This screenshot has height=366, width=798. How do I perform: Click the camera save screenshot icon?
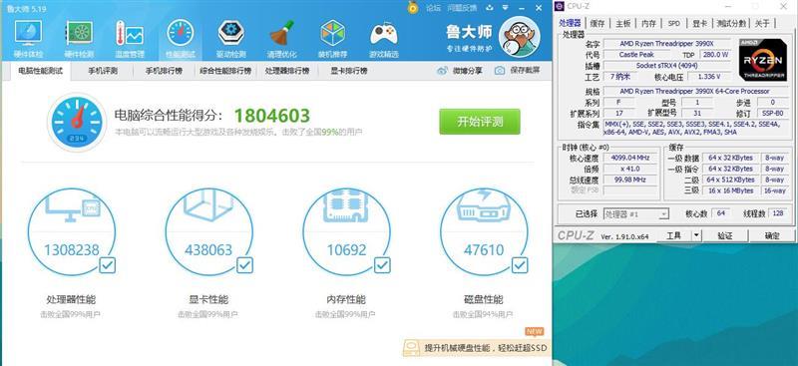(x=500, y=71)
